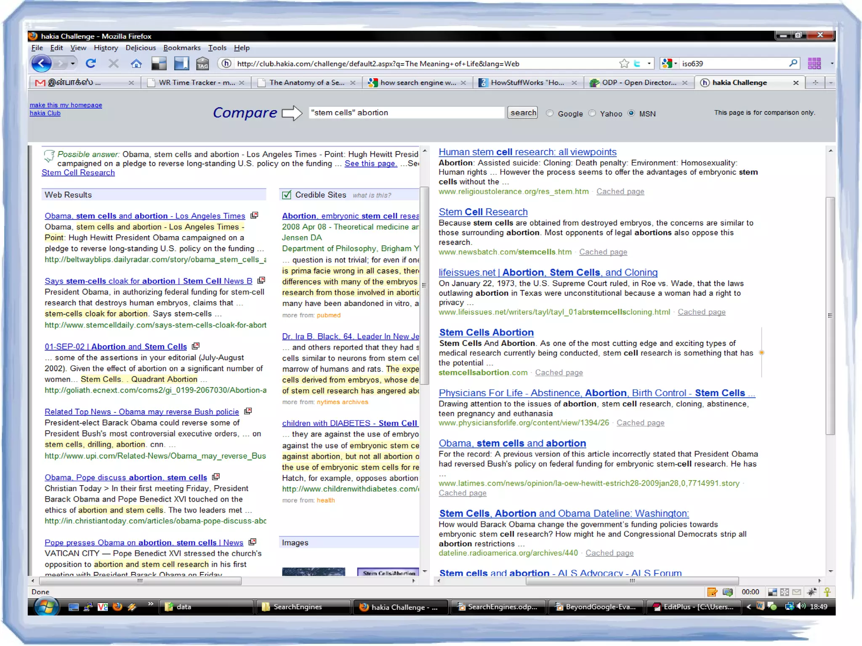
Task: Click the Twitter bird icon in address bar
Action: (x=637, y=64)
